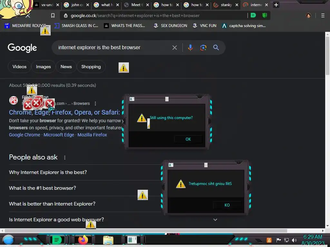The width and height of the screenshot is (330, 247).
Task: Search by image with the Lens icon
Action: coord(203,48)
